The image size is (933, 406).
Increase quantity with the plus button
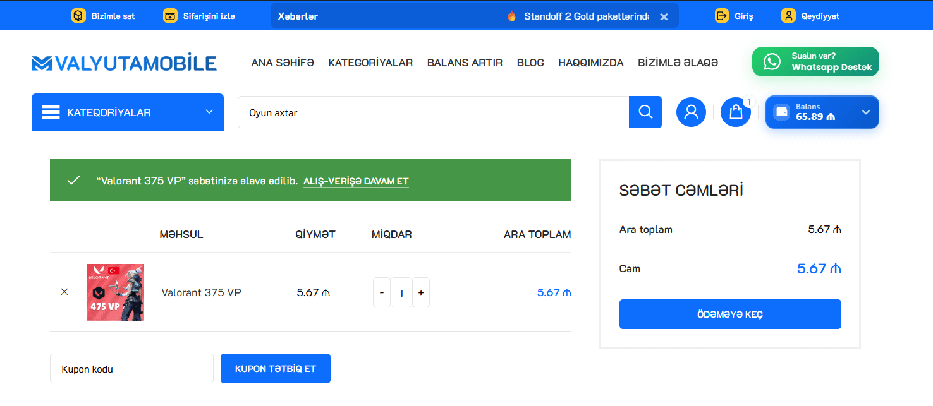coord(421,293)
